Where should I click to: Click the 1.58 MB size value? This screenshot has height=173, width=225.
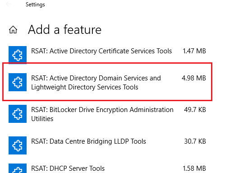coord(194,168)
